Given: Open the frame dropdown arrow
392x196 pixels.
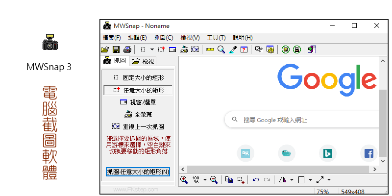Looking at the screenshot, I should 310,180.
